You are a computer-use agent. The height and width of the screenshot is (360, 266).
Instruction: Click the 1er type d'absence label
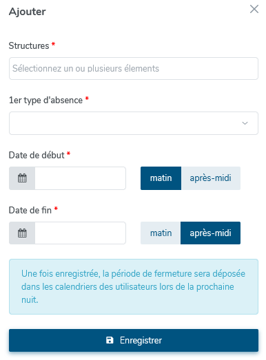45,100
